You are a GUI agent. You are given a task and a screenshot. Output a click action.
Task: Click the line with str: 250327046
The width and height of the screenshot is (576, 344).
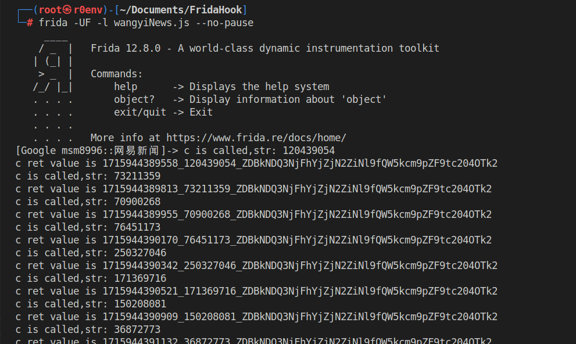(x=91, y=253)
